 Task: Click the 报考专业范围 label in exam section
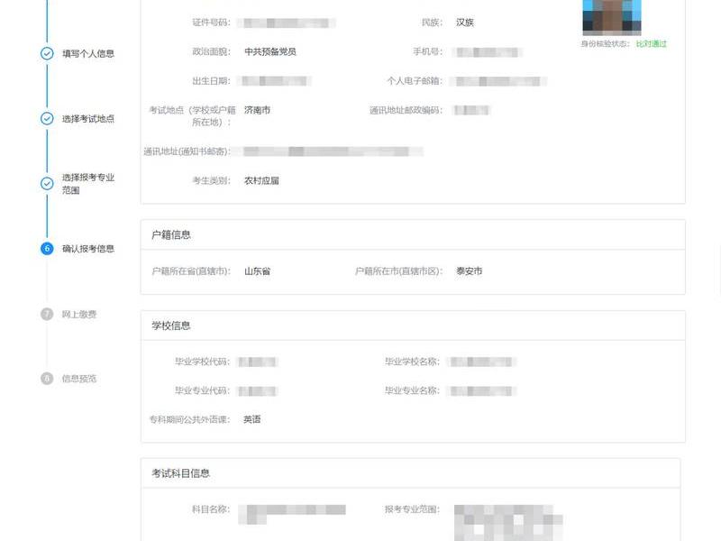413,509
